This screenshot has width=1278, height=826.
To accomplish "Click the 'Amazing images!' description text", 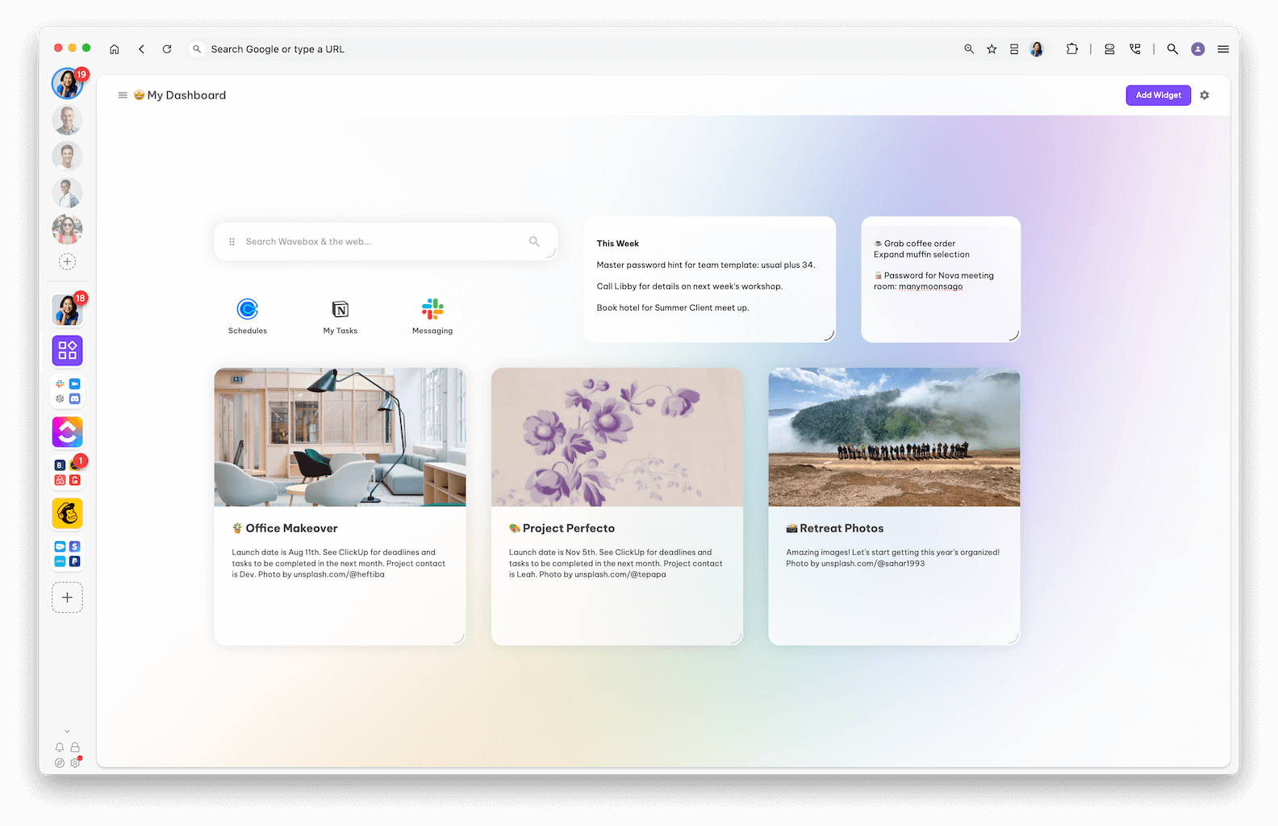I will coord(893,557).
